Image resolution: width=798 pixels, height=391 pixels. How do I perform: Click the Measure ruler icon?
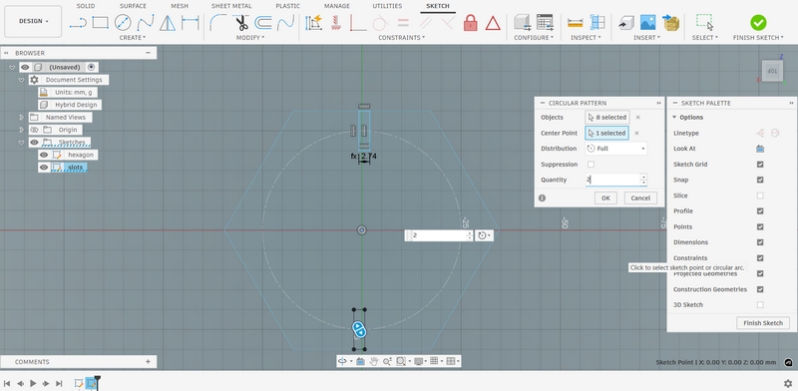(576, 22)
